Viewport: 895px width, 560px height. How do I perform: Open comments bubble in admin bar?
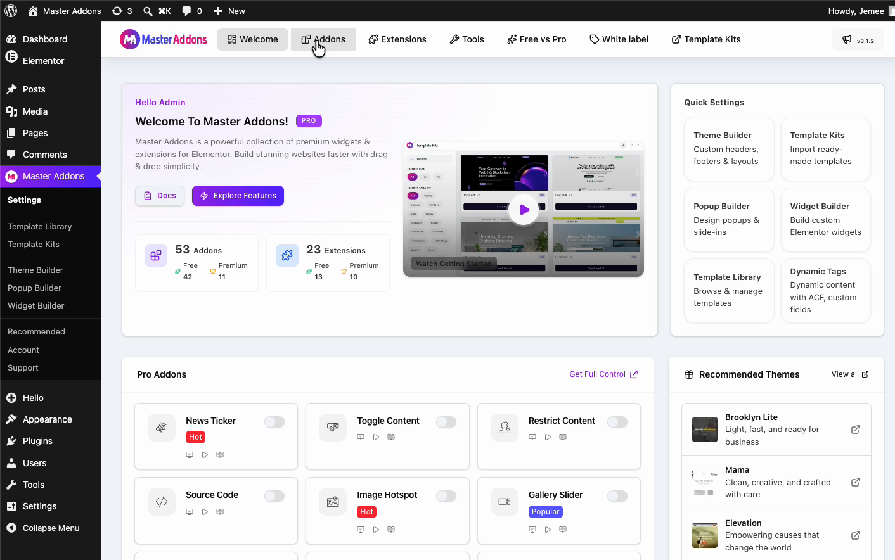tap(192, 11)
